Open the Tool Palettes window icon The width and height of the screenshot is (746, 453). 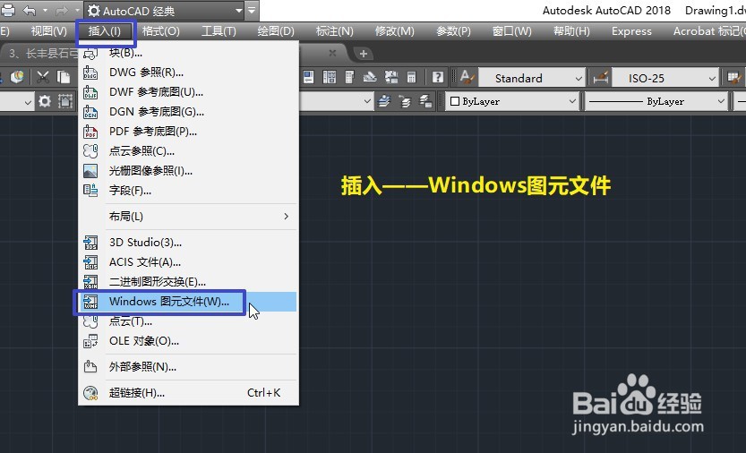[x=349, y=77]
